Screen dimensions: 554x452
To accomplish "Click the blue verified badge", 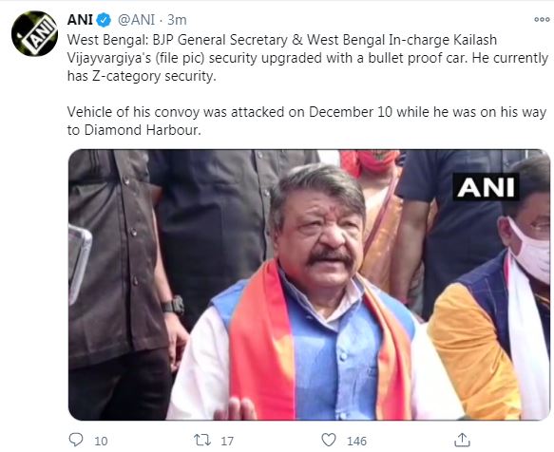I will [104, 20].
